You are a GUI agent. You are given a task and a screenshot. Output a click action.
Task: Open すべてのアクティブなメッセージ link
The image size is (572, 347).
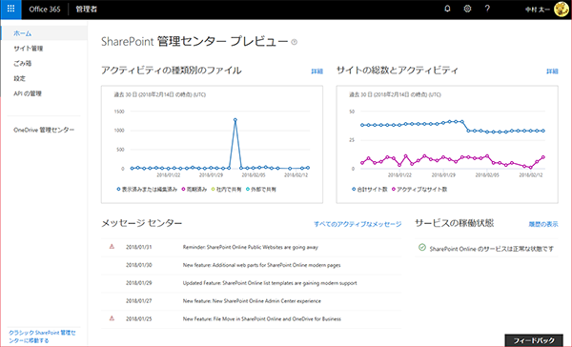point(357,224)
